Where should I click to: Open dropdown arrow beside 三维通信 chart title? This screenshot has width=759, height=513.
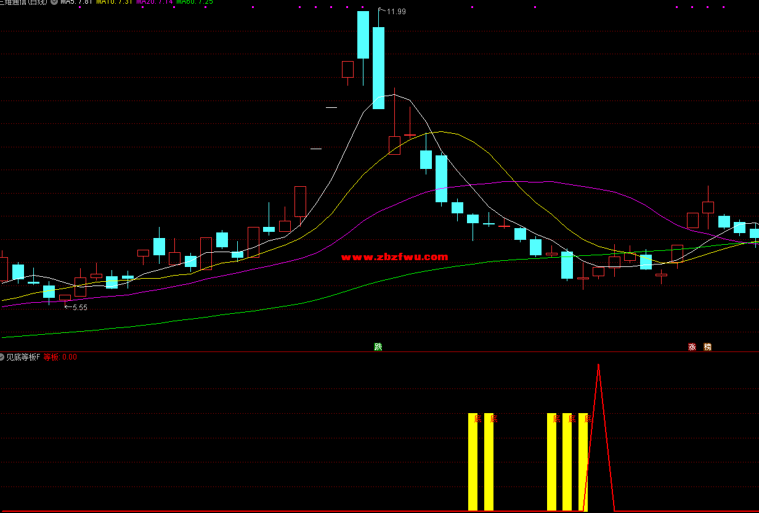pyautogui.click(x=54, y=2)
